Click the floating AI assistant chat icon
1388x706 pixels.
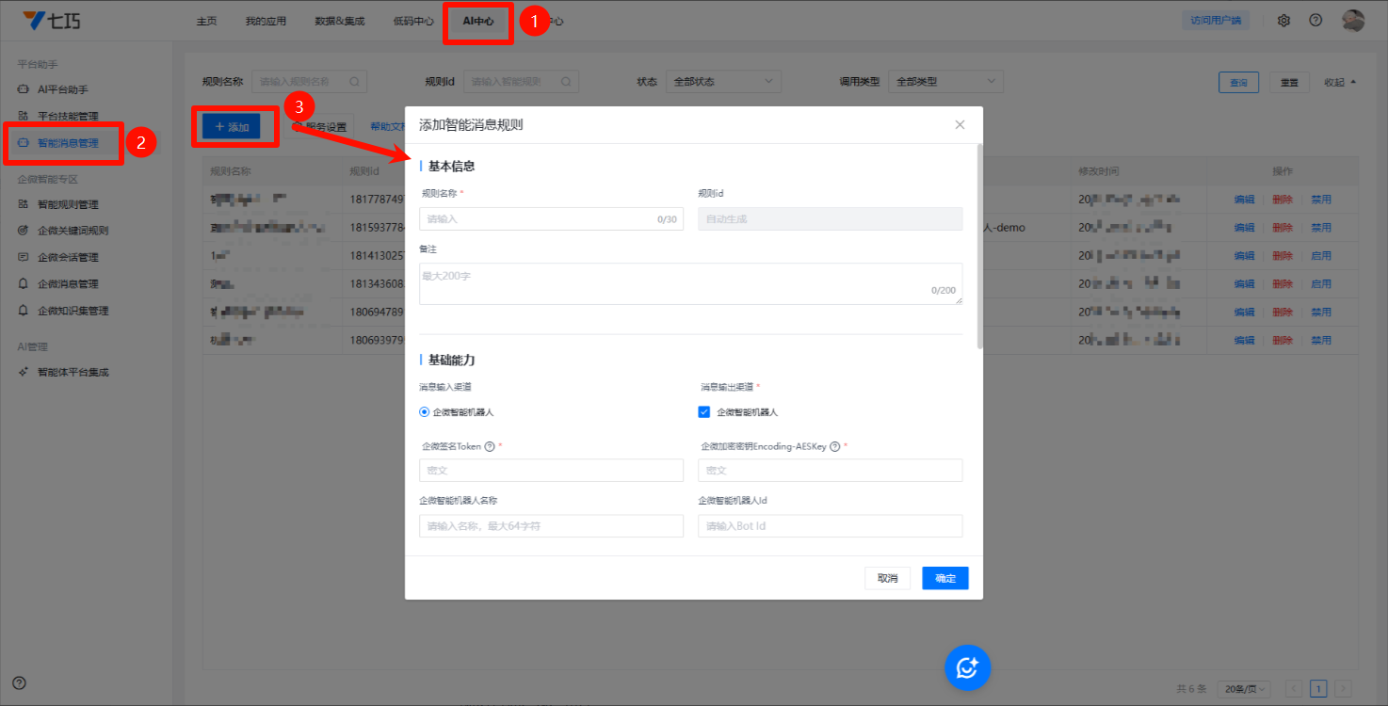tap(967, 667)
